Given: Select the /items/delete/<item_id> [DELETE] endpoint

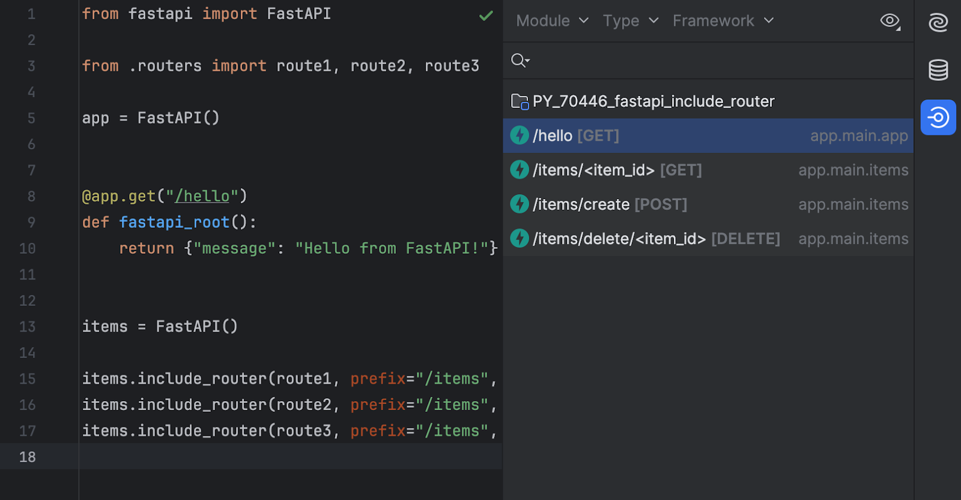Looking at the screenshot, I should point(656,239).
